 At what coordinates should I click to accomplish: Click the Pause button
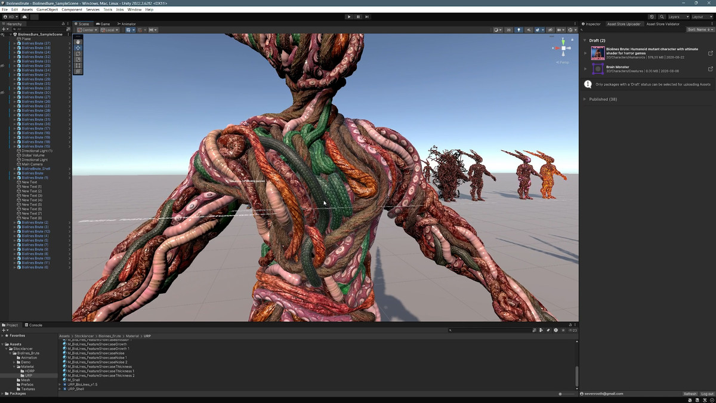[x=358, y=17]
